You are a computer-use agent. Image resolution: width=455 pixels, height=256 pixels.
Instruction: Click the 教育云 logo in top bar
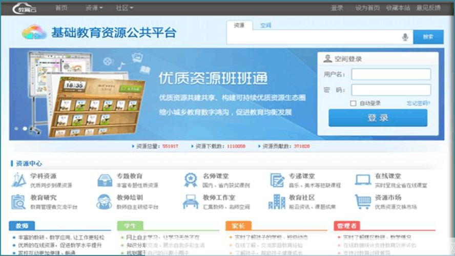pyautogui.click(x=25, y=8)
